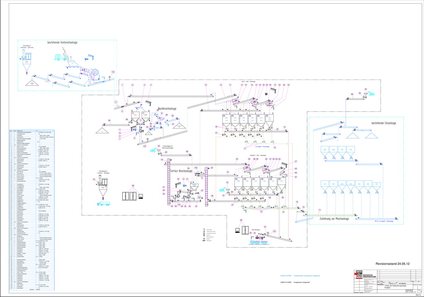Click the dust collector silo under 'Entstaubung E1'
The image size is (424, 297).
(27, 65)
